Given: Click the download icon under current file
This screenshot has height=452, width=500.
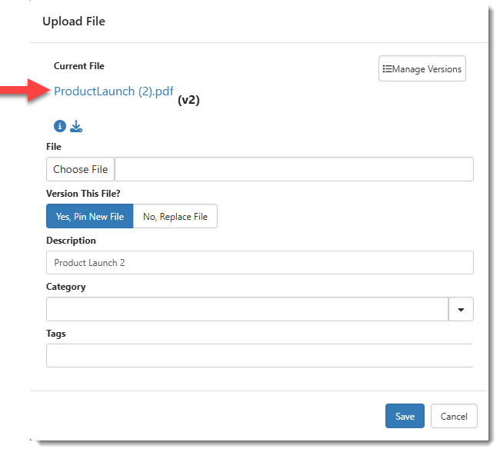Looking at the screenshot, I should tap(76, 126).
